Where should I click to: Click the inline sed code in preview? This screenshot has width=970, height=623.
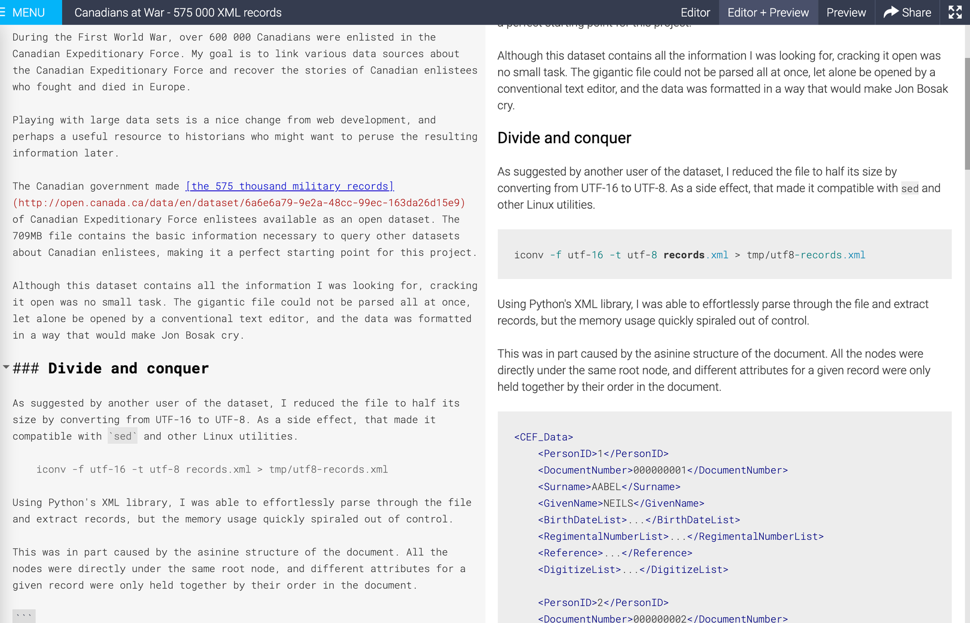[910, 188]
